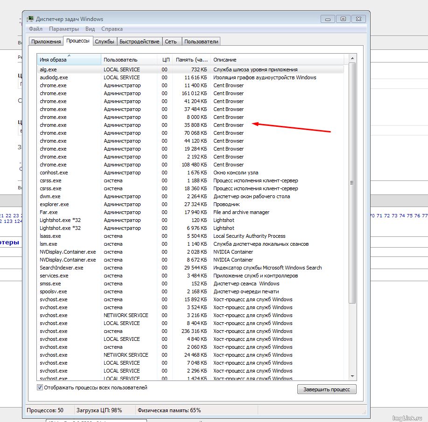Switch to the Службы tab
Viewport: 428px width, 422px height.
coord(105,42)
